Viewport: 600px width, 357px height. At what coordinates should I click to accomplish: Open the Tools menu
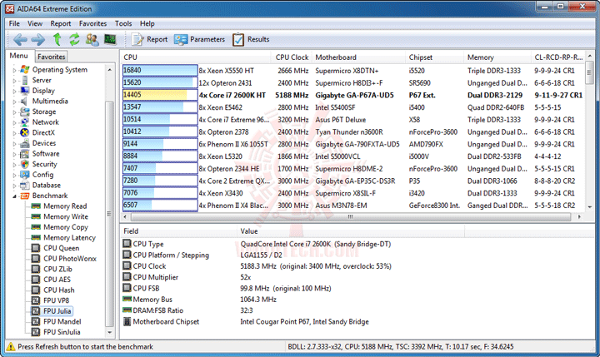[x=123, y=23]
